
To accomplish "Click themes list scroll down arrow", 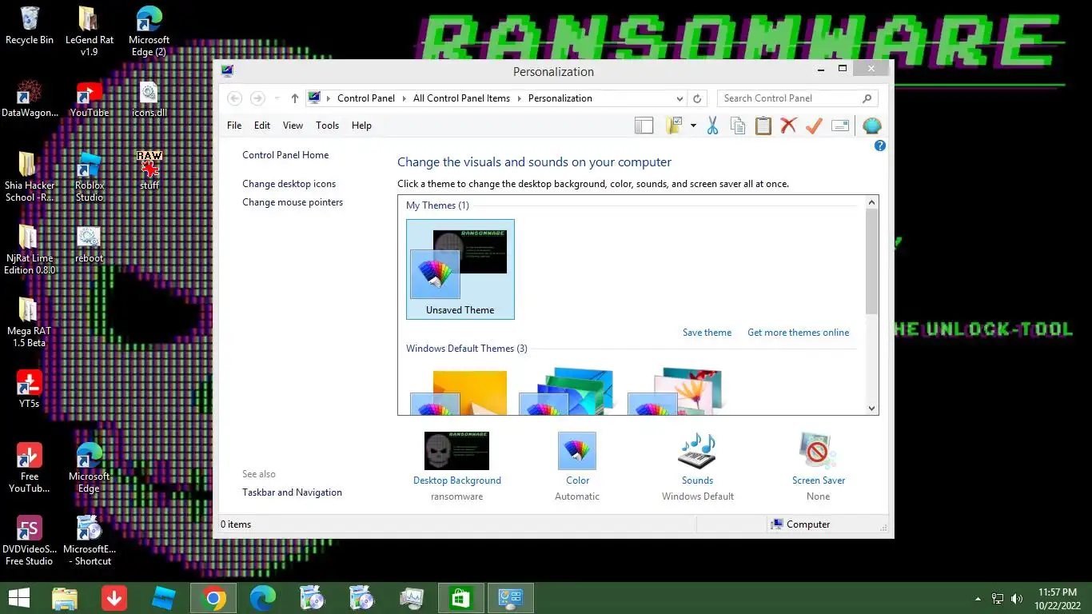I will click(871, 408).
